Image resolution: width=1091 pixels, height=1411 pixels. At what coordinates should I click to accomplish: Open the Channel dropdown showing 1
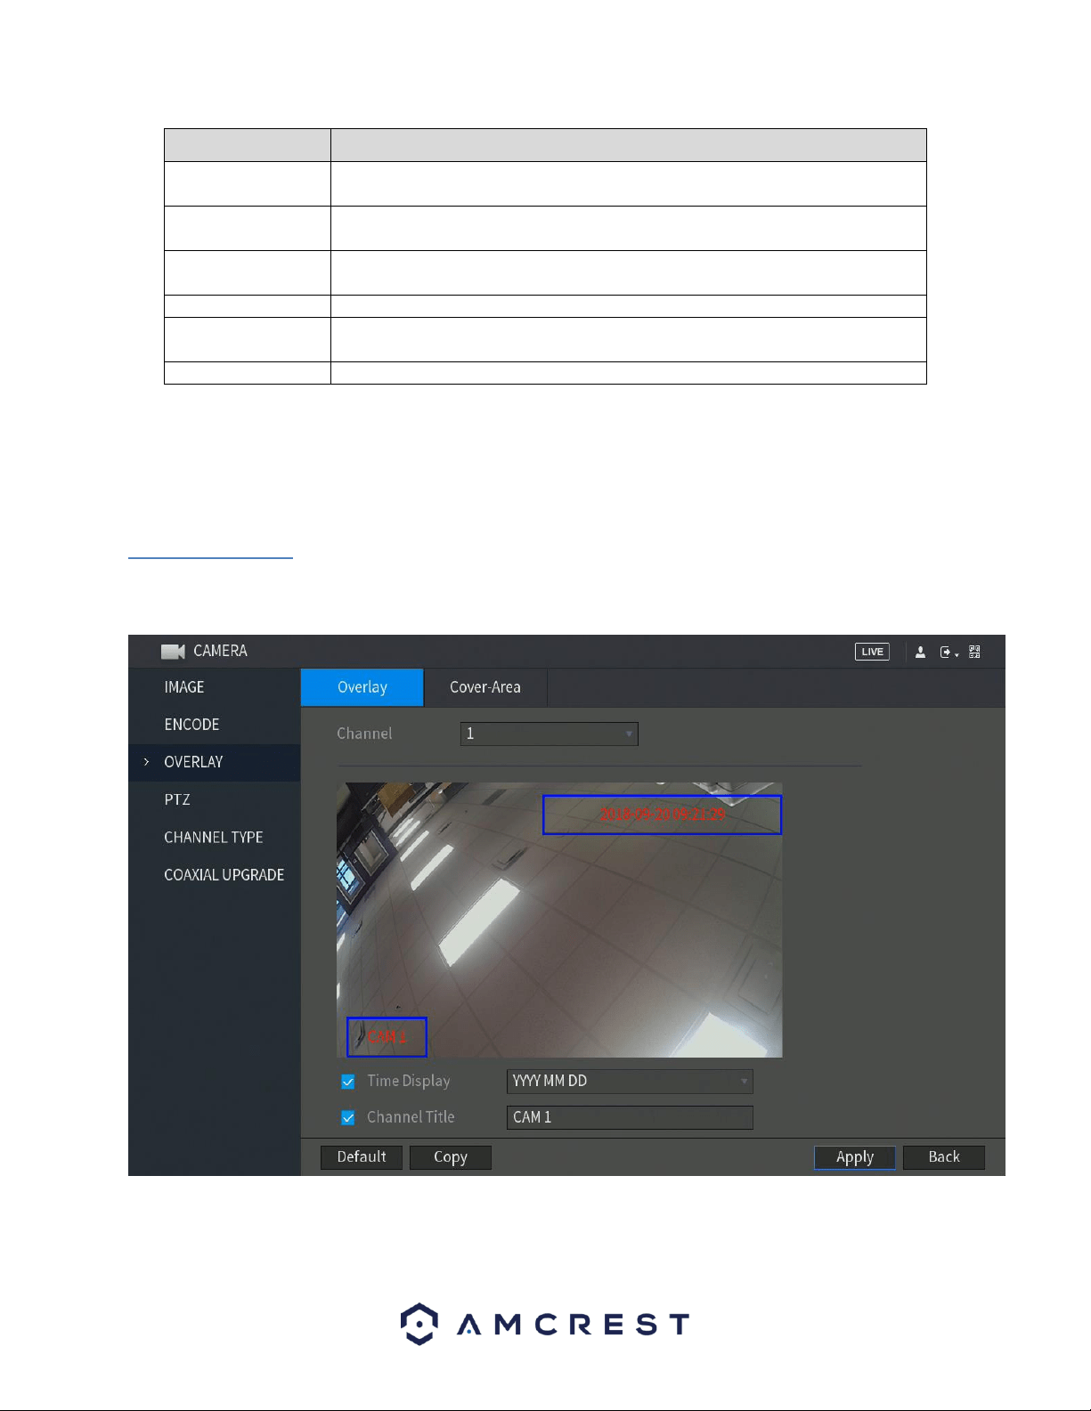point(549,734)
